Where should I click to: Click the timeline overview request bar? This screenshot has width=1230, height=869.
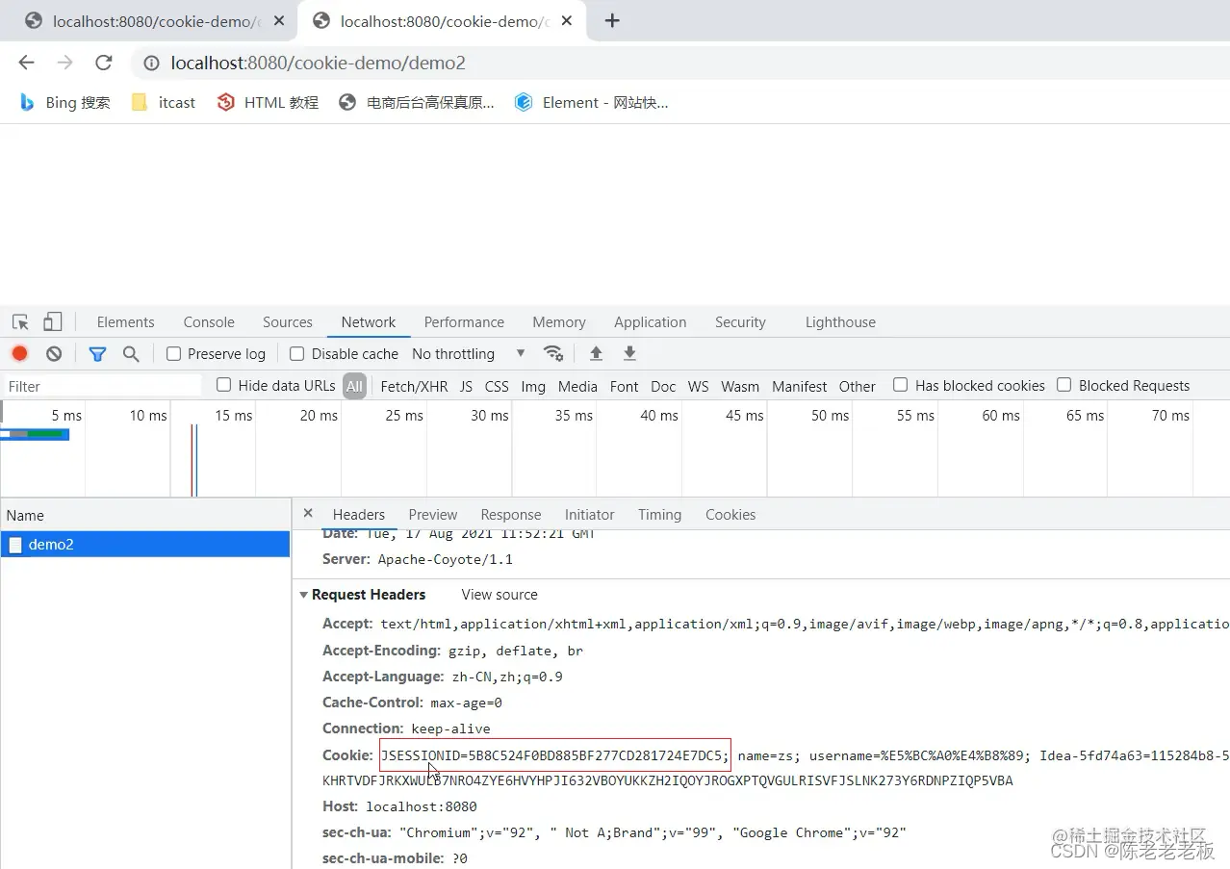(35, 434)
